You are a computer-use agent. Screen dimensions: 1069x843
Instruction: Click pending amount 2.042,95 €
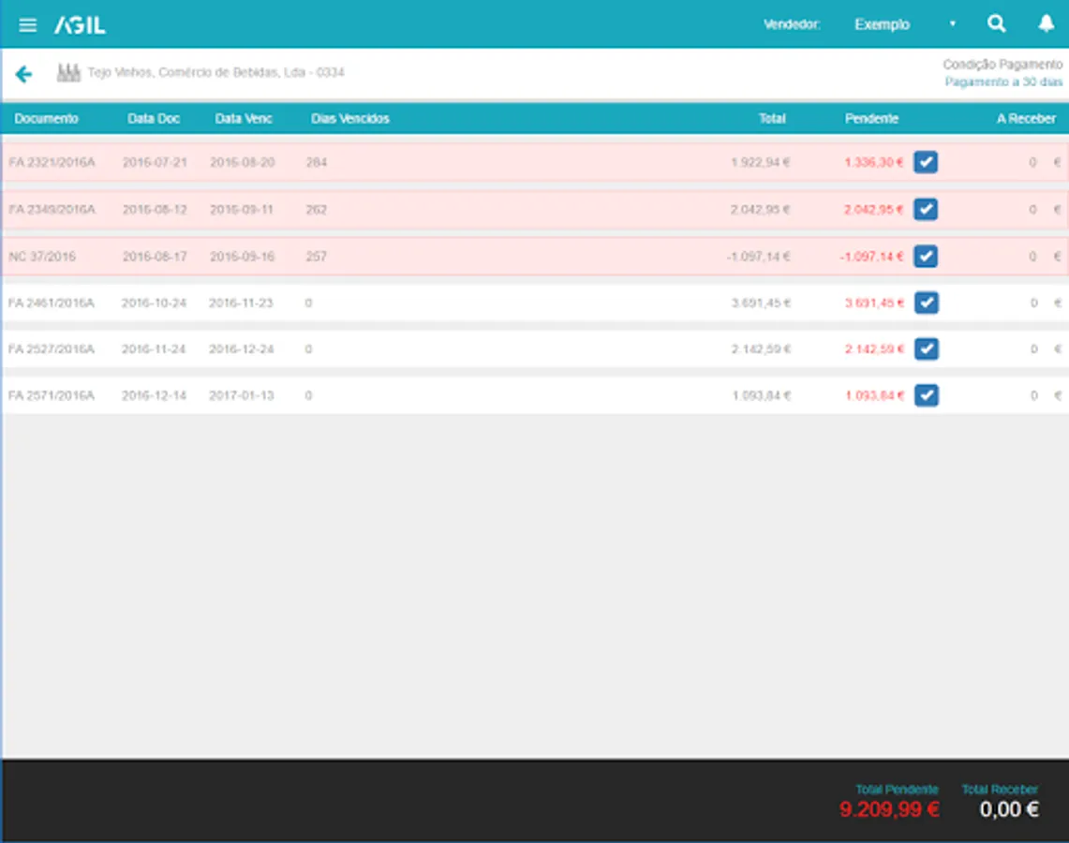click(x=874, y=209)
